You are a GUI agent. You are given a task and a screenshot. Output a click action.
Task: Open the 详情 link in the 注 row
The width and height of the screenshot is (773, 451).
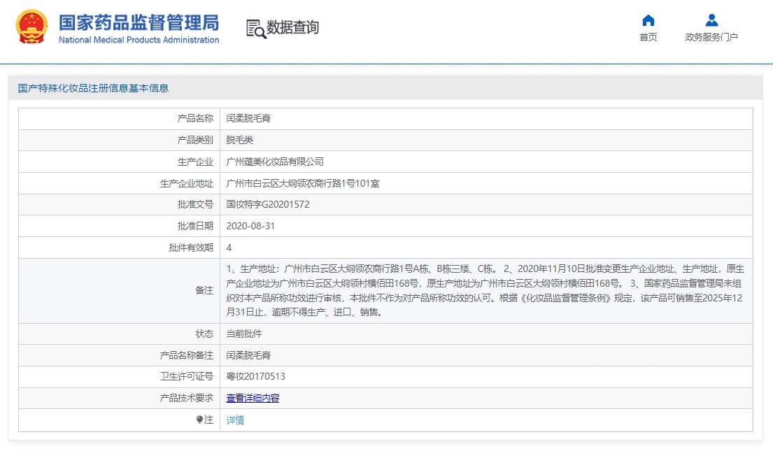pyautogui.click(x=235, y=420)
